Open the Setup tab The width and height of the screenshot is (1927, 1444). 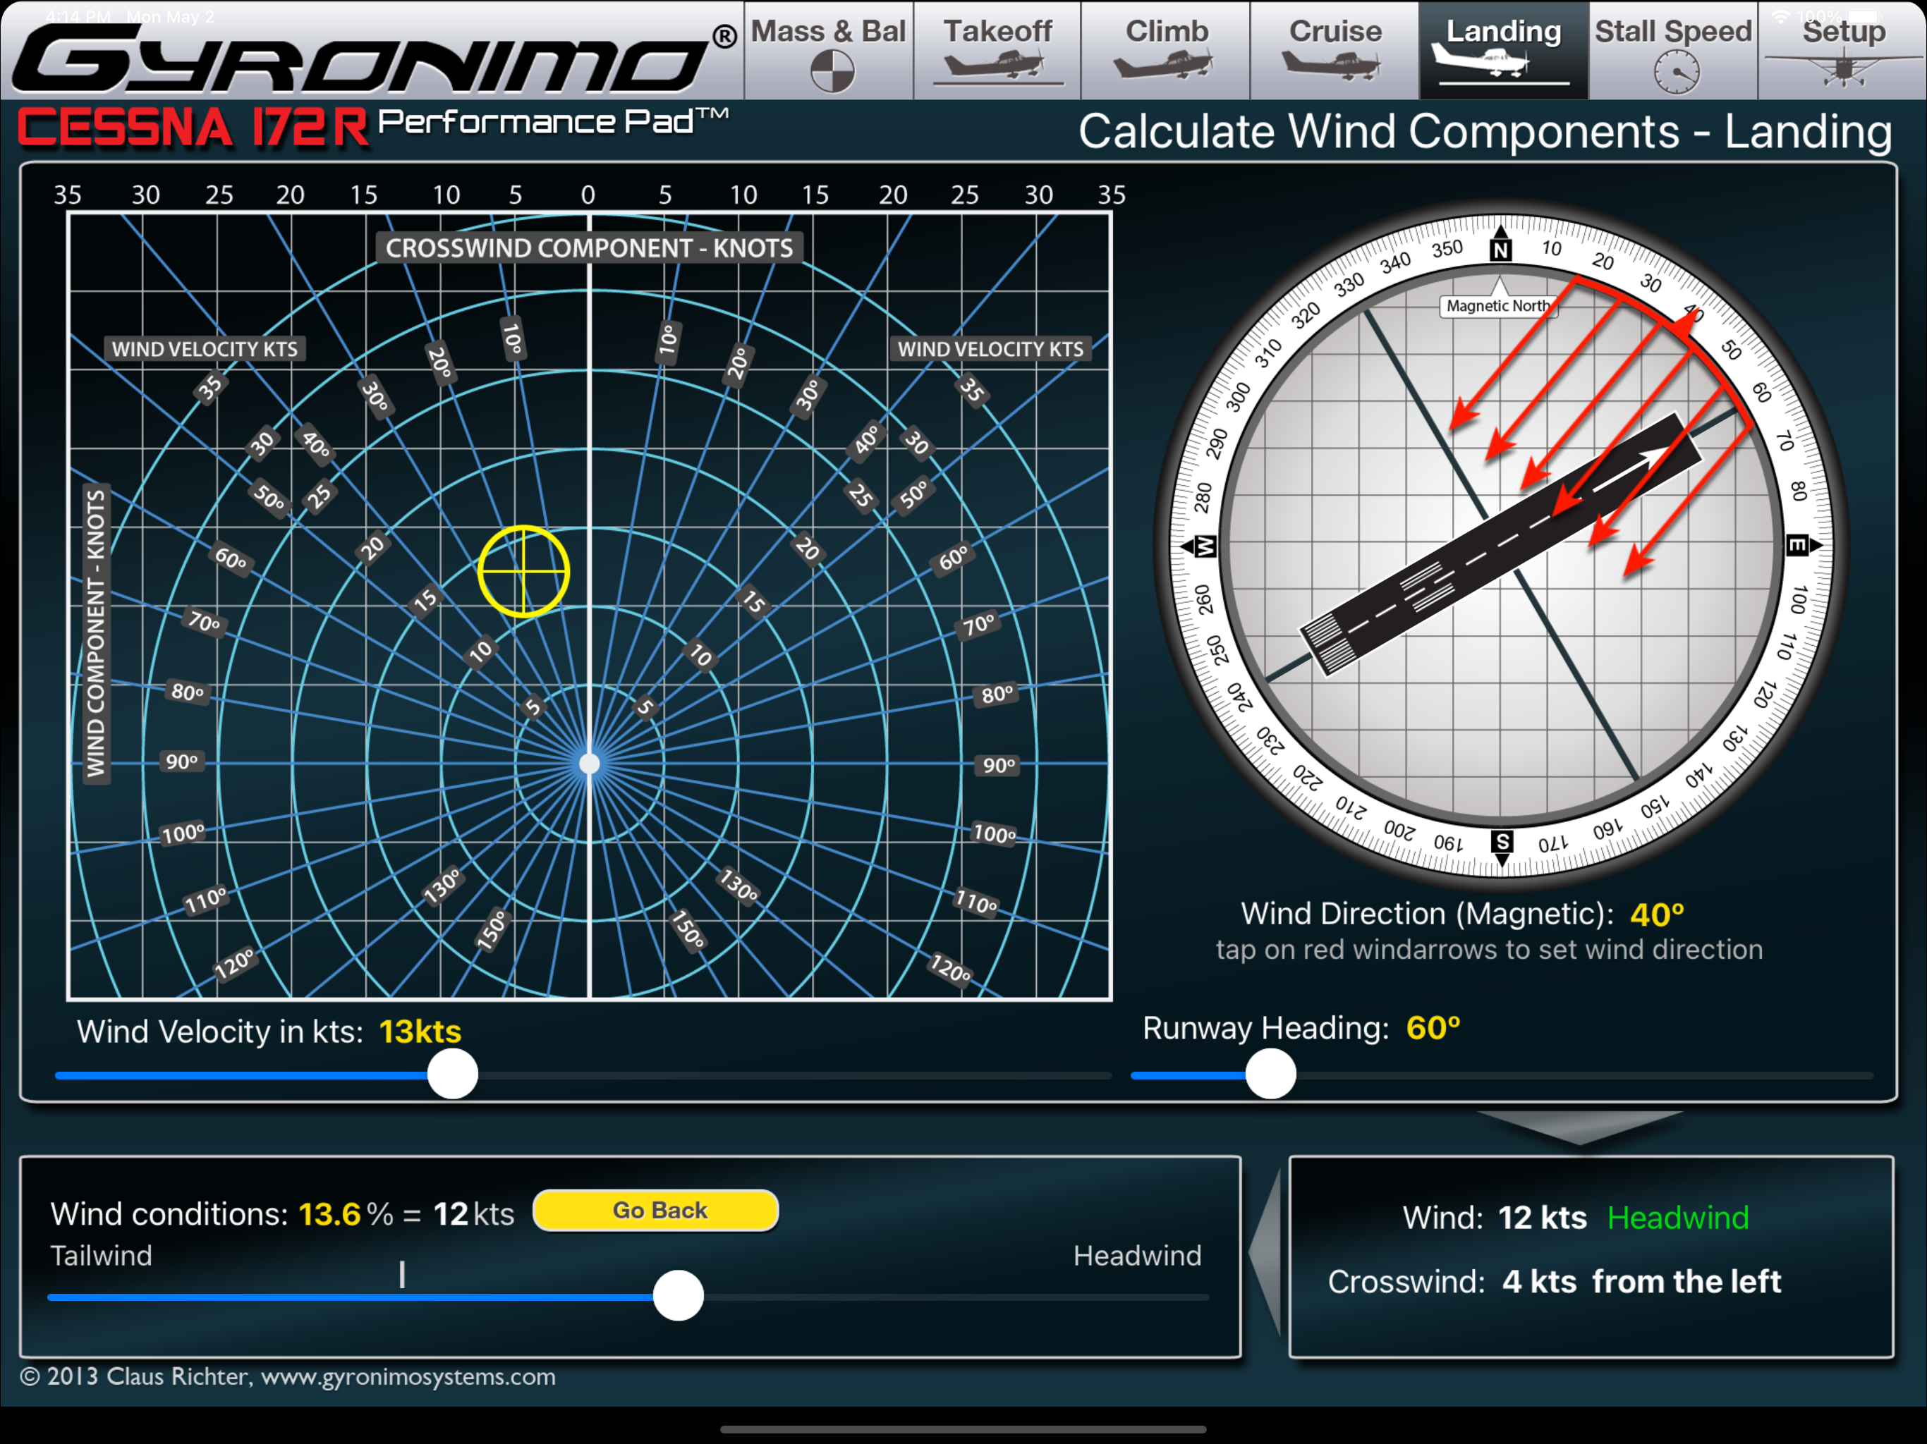[x=1842, y=51]
